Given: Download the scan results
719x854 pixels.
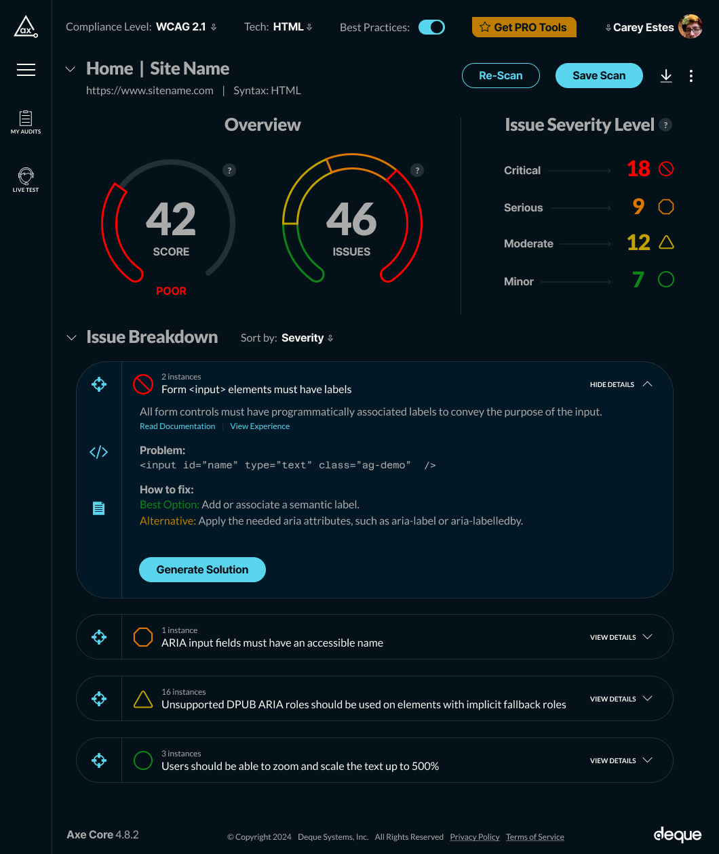Looking at the screenshot, I should pos(666,76).
